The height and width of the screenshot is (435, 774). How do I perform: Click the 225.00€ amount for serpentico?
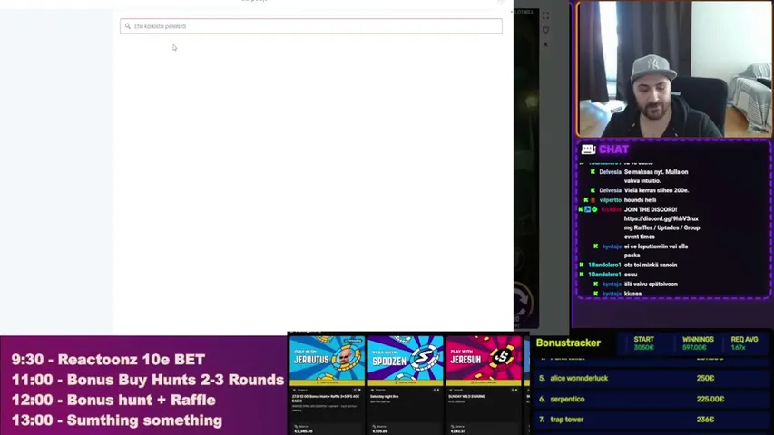coord(710,399)
